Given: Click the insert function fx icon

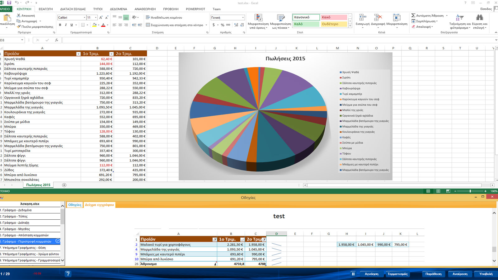Looking at the screenshot, I should (57, 40).
